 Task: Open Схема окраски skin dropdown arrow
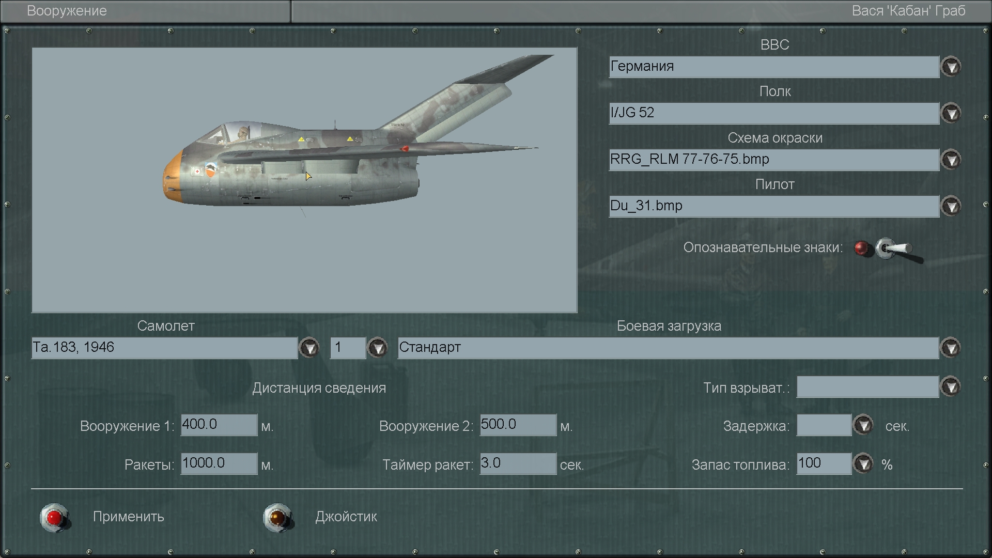pyautogui.click(x=951, y=160)
